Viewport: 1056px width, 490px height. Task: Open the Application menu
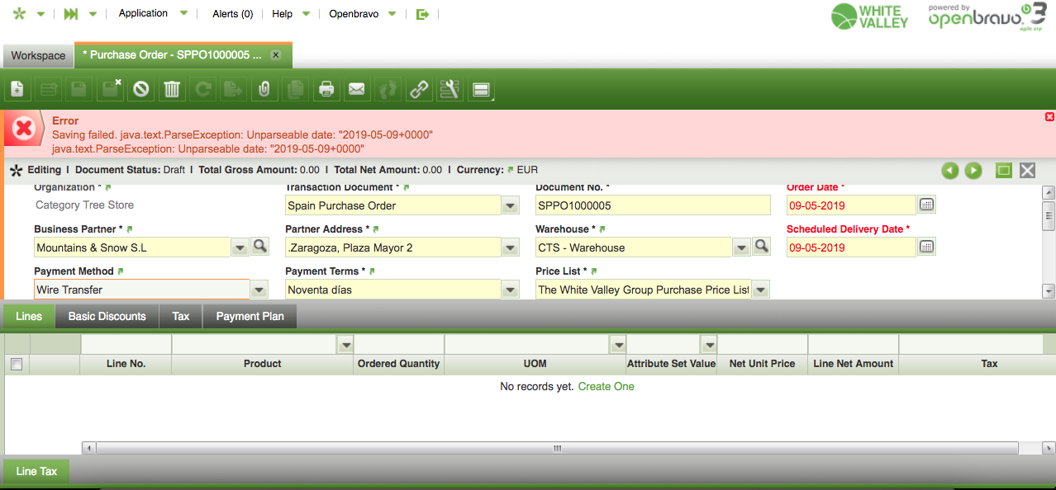click(x=143, y=13)
